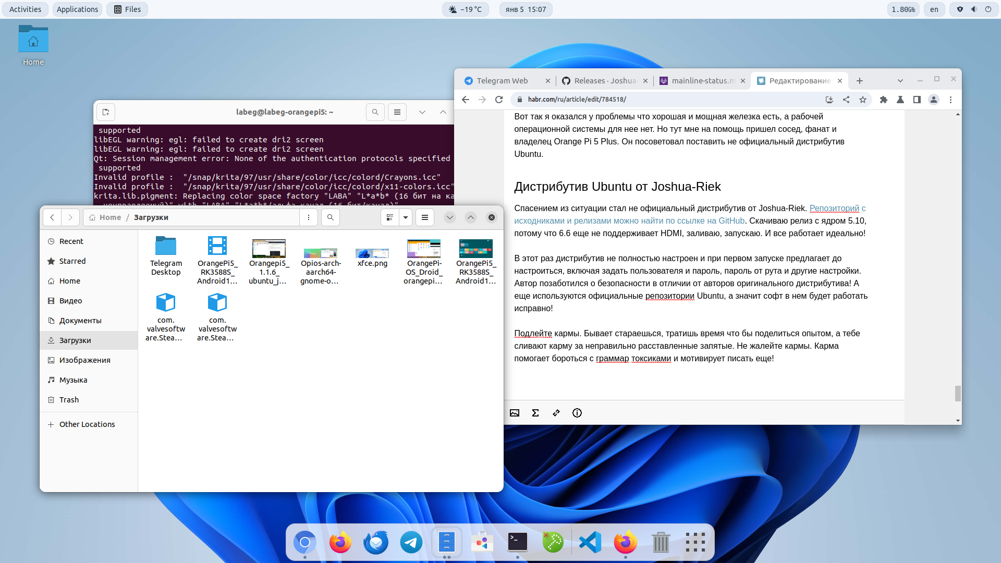
Task: Open Visual Studio Code from the dock
Action: click(590, 542)
